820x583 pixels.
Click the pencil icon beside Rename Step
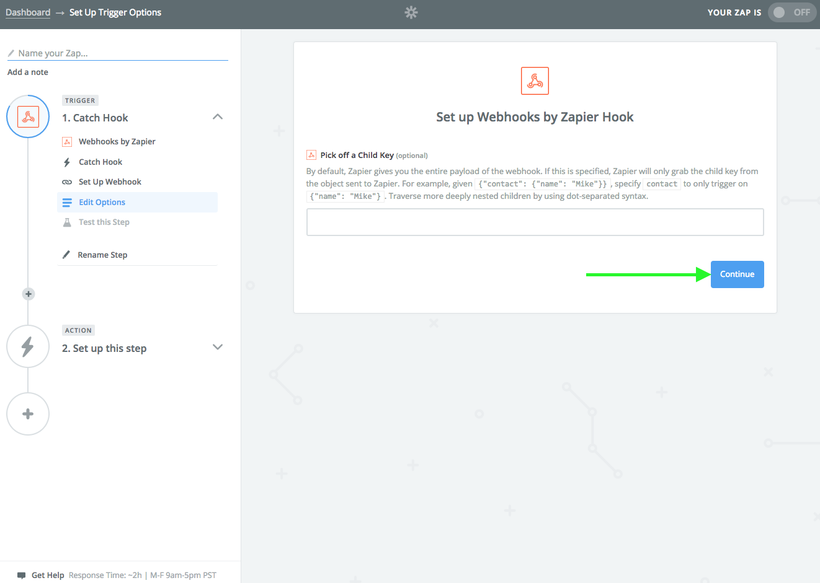coord(66,255)
